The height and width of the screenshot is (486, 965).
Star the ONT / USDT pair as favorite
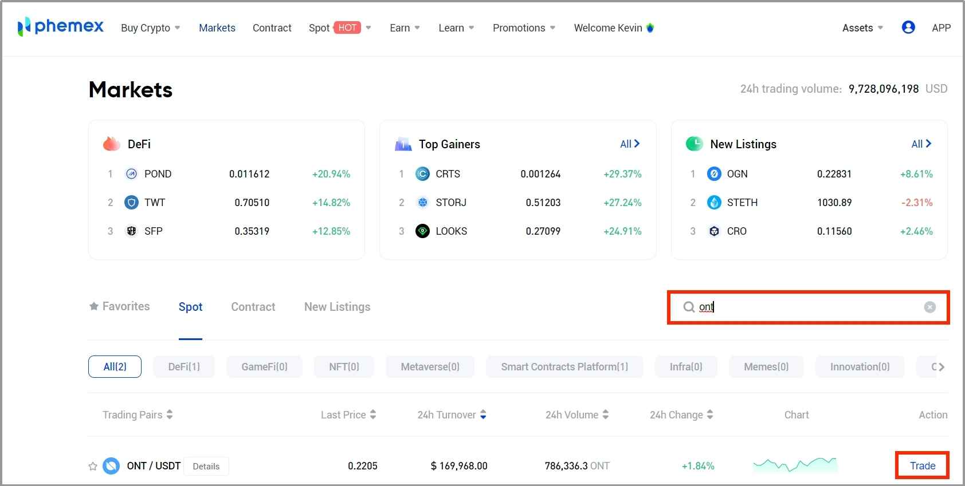pyautogui.click(x=93, y=466)
